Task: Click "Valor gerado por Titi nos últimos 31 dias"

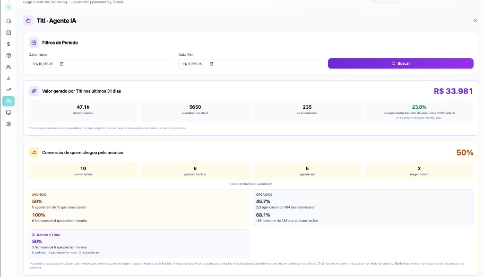Action: [x=81, y=91]
